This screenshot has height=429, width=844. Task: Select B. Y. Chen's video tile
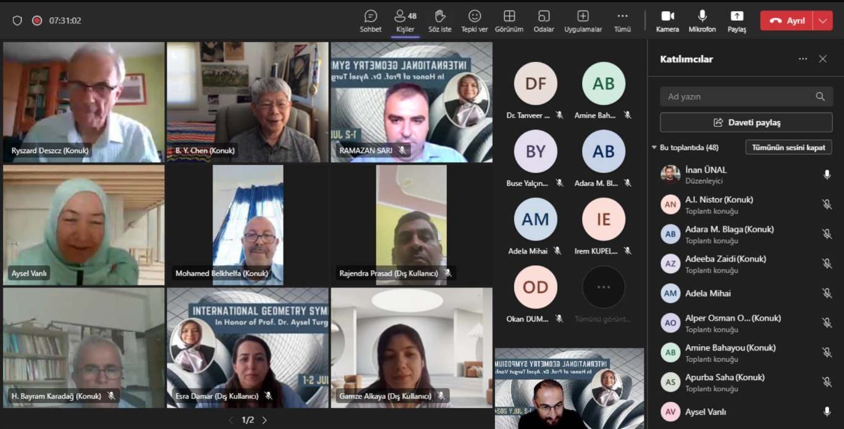[x=247, y=102]
